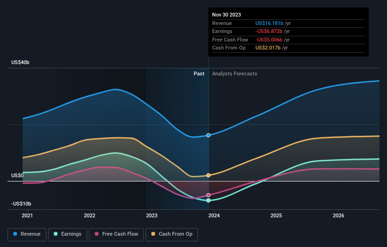Image resolution: width=387 pixels, height=247 pixels.
Task: Toggle the Earnings legend series
Action: [67, 234]
